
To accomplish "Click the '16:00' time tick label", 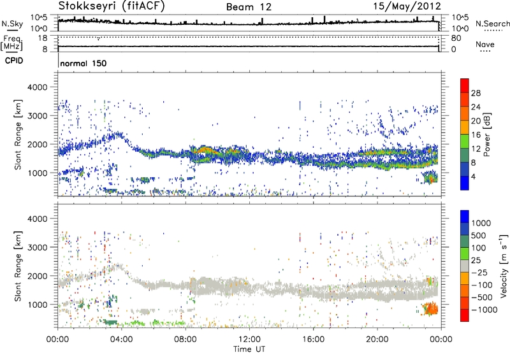I will pyautogui.click(x=313, y=340).
